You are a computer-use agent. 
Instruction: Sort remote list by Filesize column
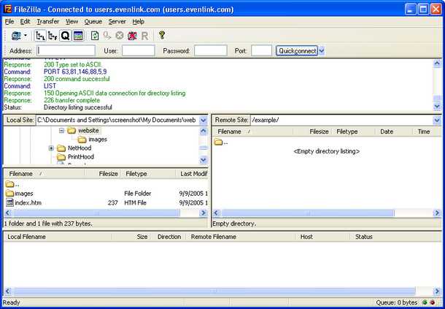pyautogui.click(x=312, y=131)
